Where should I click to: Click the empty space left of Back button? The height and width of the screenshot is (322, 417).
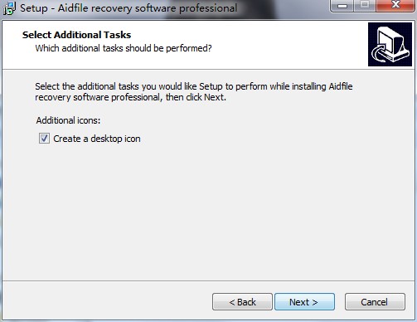[x=106, y=302]
